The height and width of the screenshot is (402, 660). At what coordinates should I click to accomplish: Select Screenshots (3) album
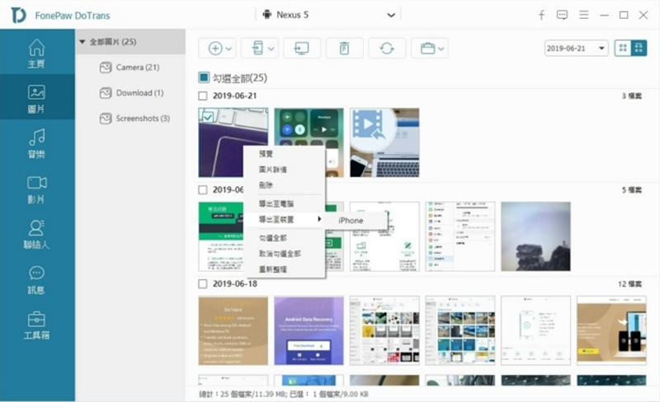(143, 119)
